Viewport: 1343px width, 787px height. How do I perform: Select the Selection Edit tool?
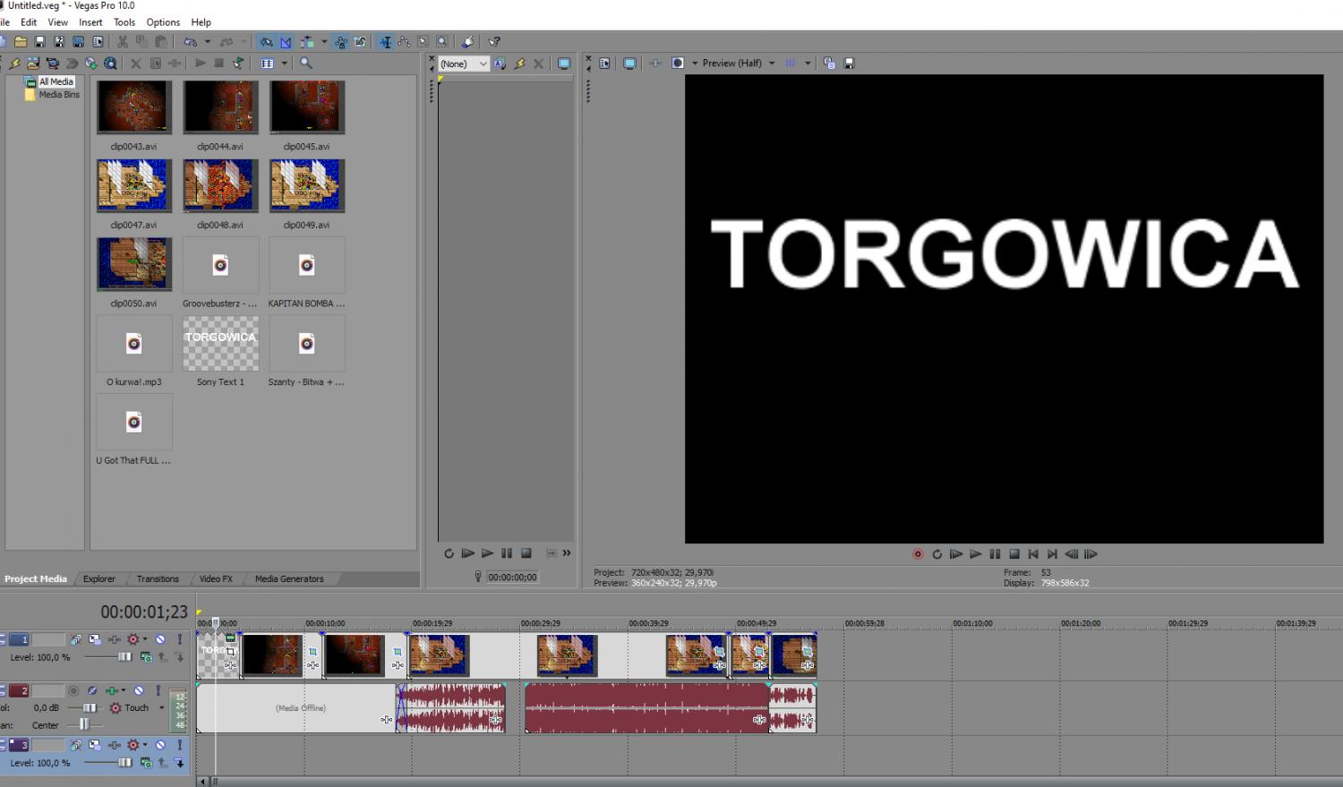[x=423, y=42]
